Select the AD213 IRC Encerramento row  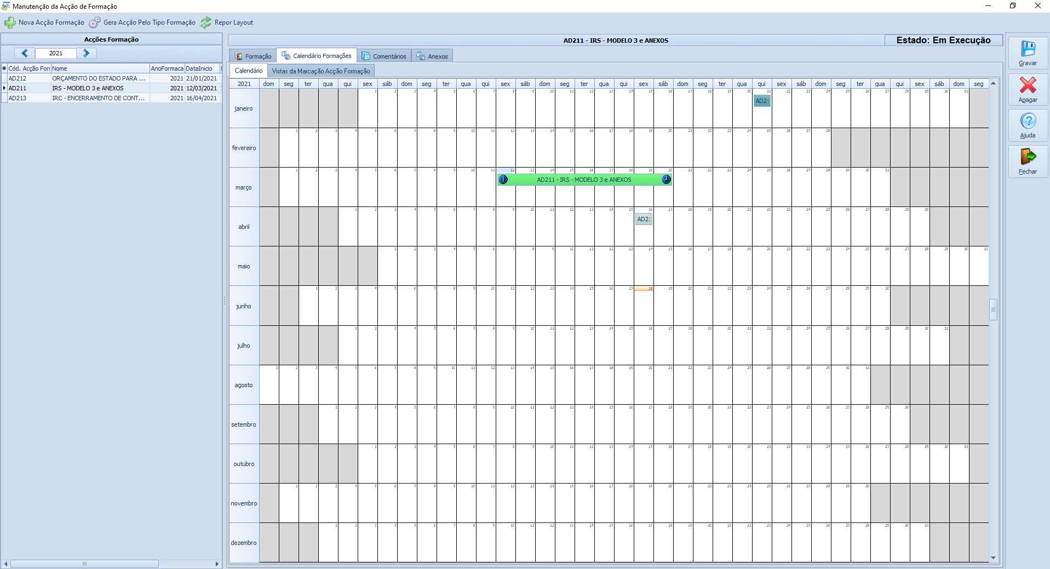[x=99, y=98]
